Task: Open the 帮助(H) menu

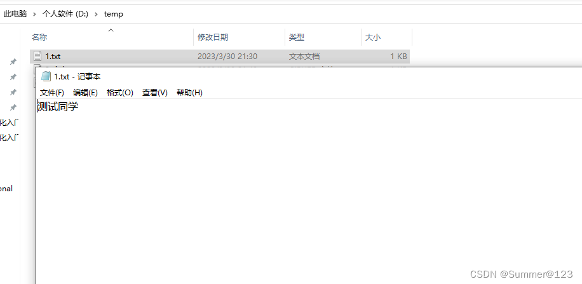Action: (189, 92)
